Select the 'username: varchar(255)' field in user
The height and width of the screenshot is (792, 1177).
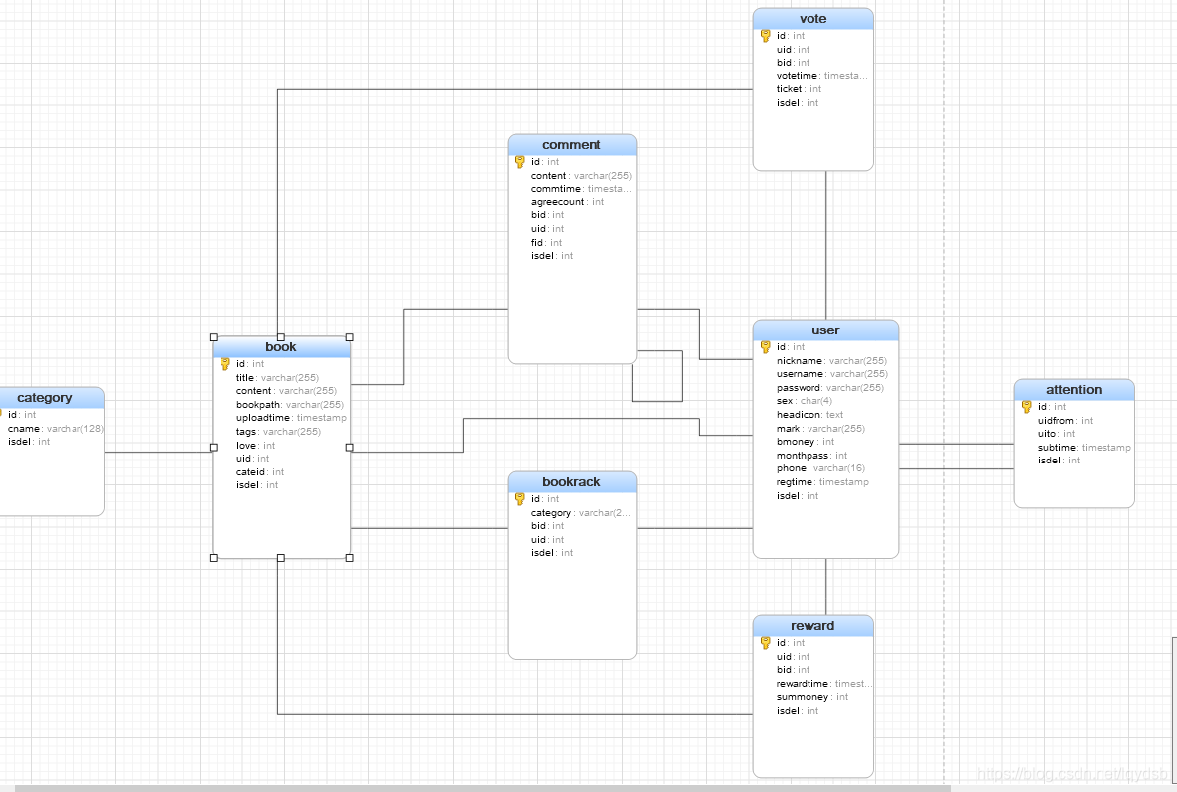pos(831,374)
